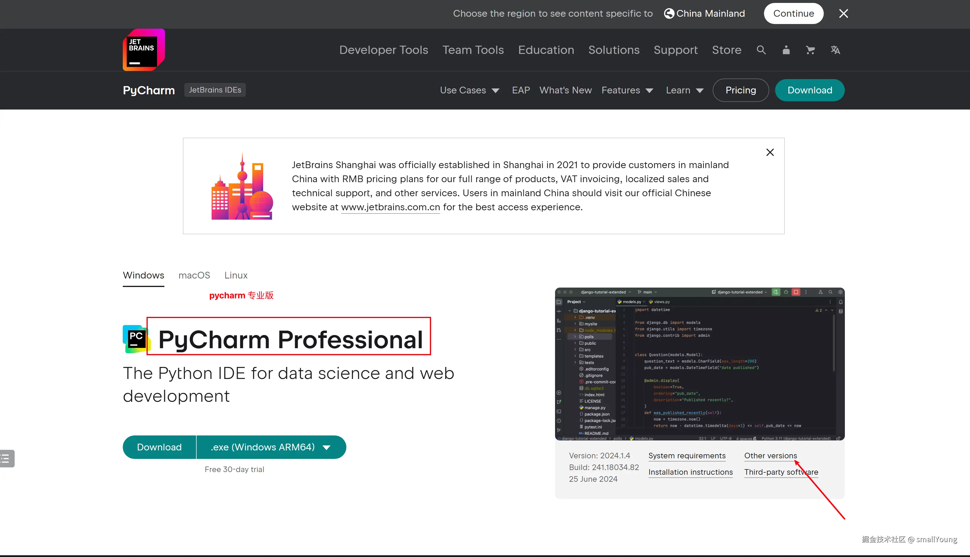Viewport: 970px width, 557px height.
Task: Open the Learn dropdown menu
Action: [685, 90]
